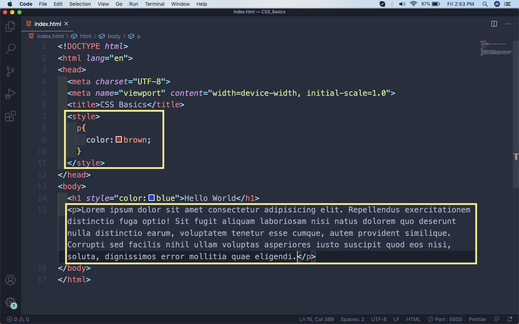The image size is (519, 324).
Task: Click the Wi-Fi icon in menu bar
Action: 413,4
